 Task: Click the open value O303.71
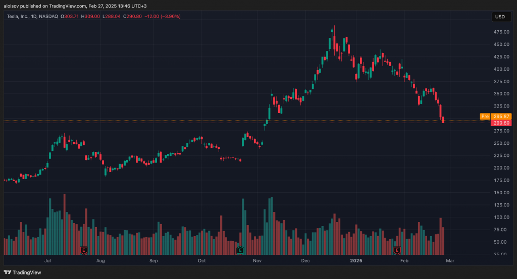point(70,16)
